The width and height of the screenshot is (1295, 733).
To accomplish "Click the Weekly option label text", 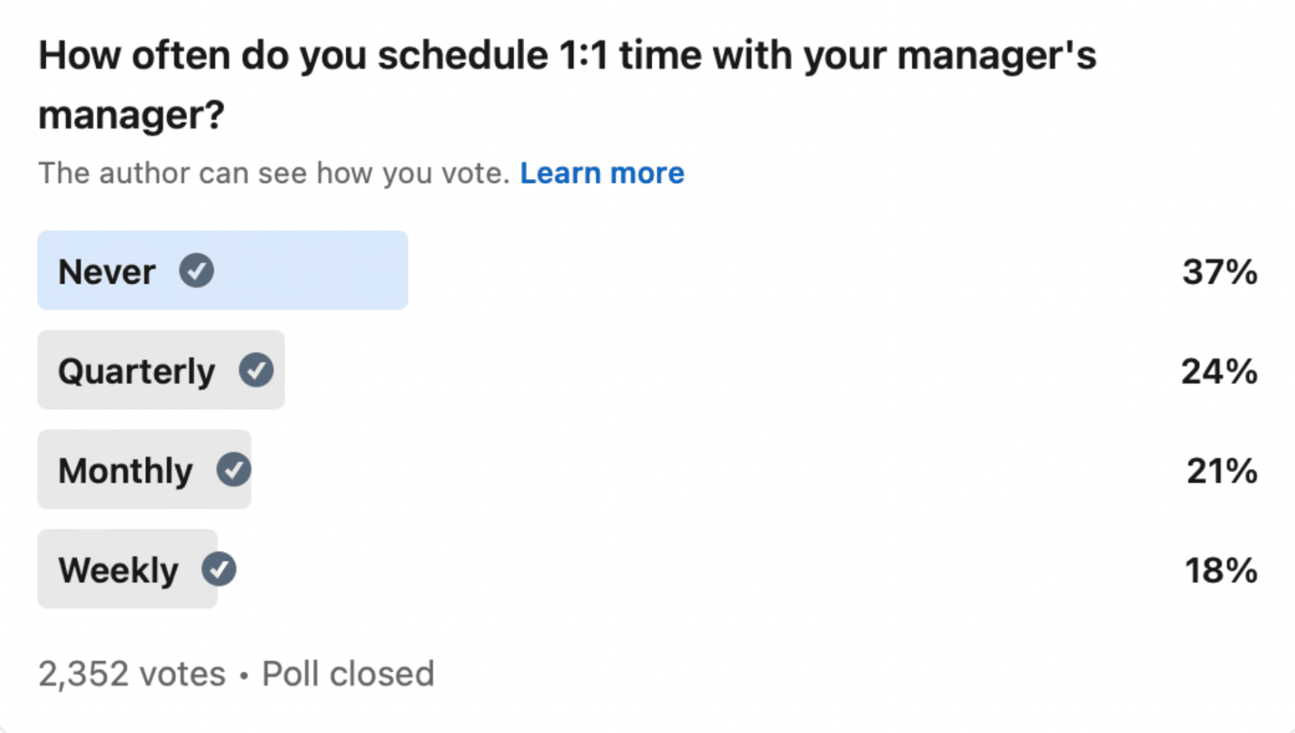I will point(119,571).
